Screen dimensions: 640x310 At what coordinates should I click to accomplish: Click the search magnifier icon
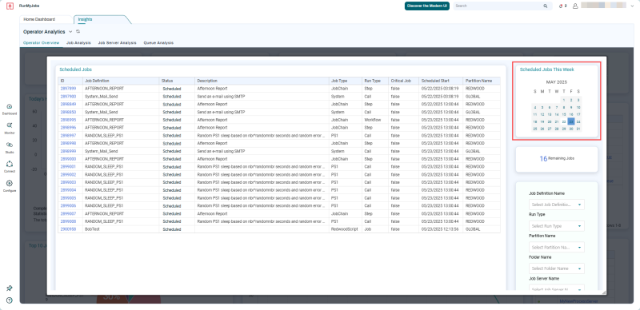pos(546,6)
